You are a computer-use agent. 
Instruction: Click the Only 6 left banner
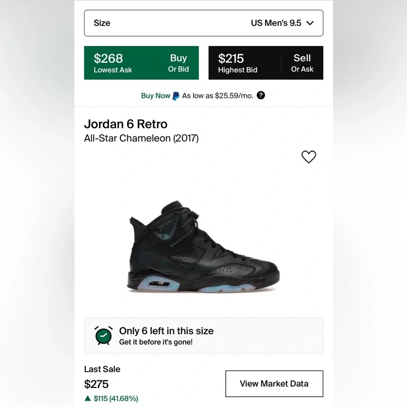203,336
